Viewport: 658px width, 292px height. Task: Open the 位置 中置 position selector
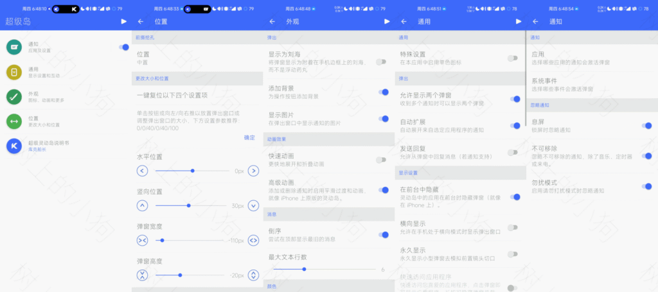pyautogui.click(x=193, y=58)
